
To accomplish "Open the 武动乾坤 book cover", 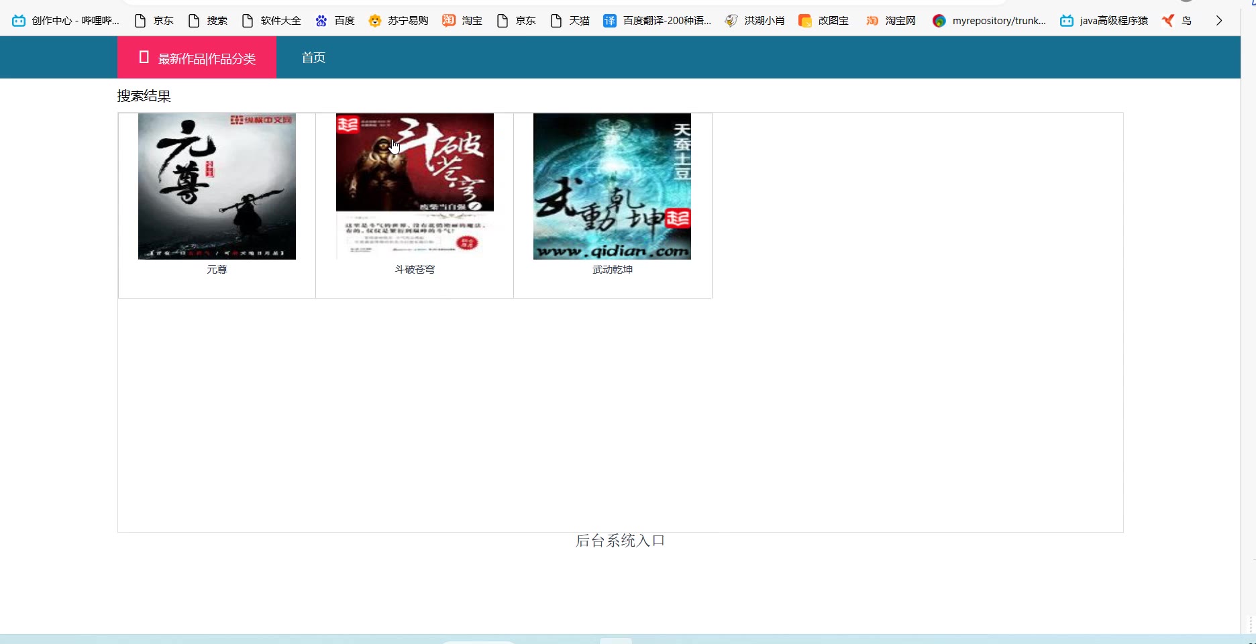I will click(x=612, y=186).
